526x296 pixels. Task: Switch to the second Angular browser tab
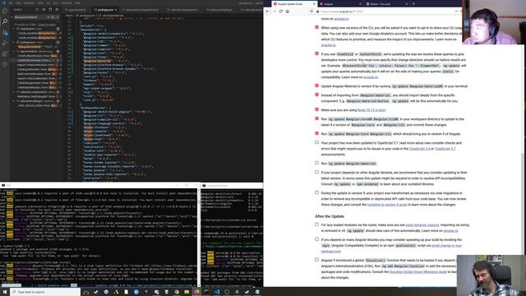[x=339, y=3]
